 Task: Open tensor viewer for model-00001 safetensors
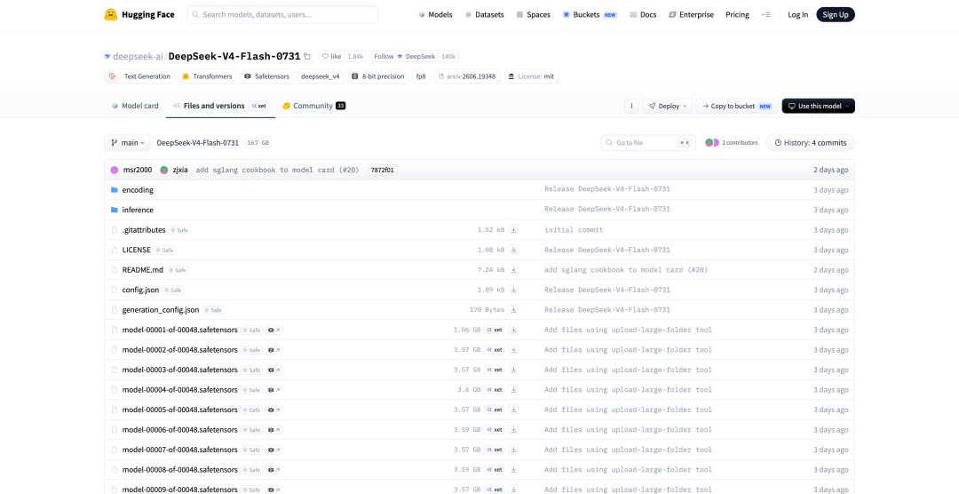tap(274, 330)
